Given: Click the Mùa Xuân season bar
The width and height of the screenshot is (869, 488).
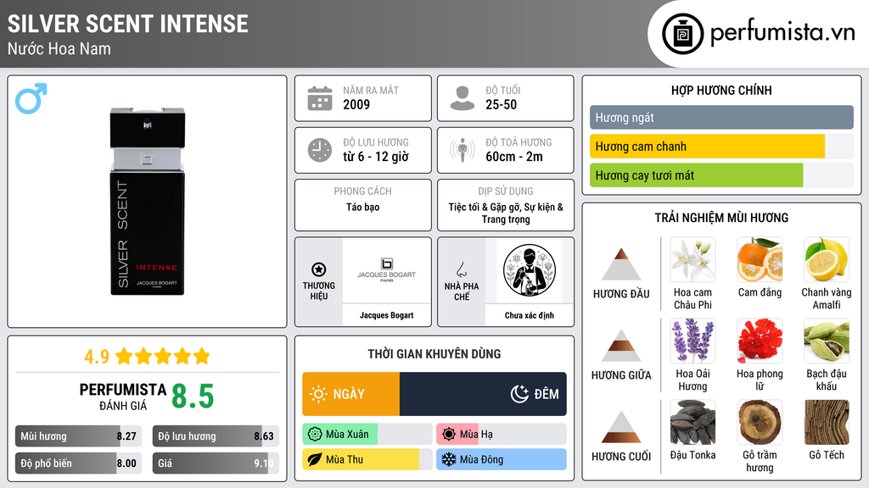Looking at the screenshot, I should pyautogui.click(x=367, y=435).
